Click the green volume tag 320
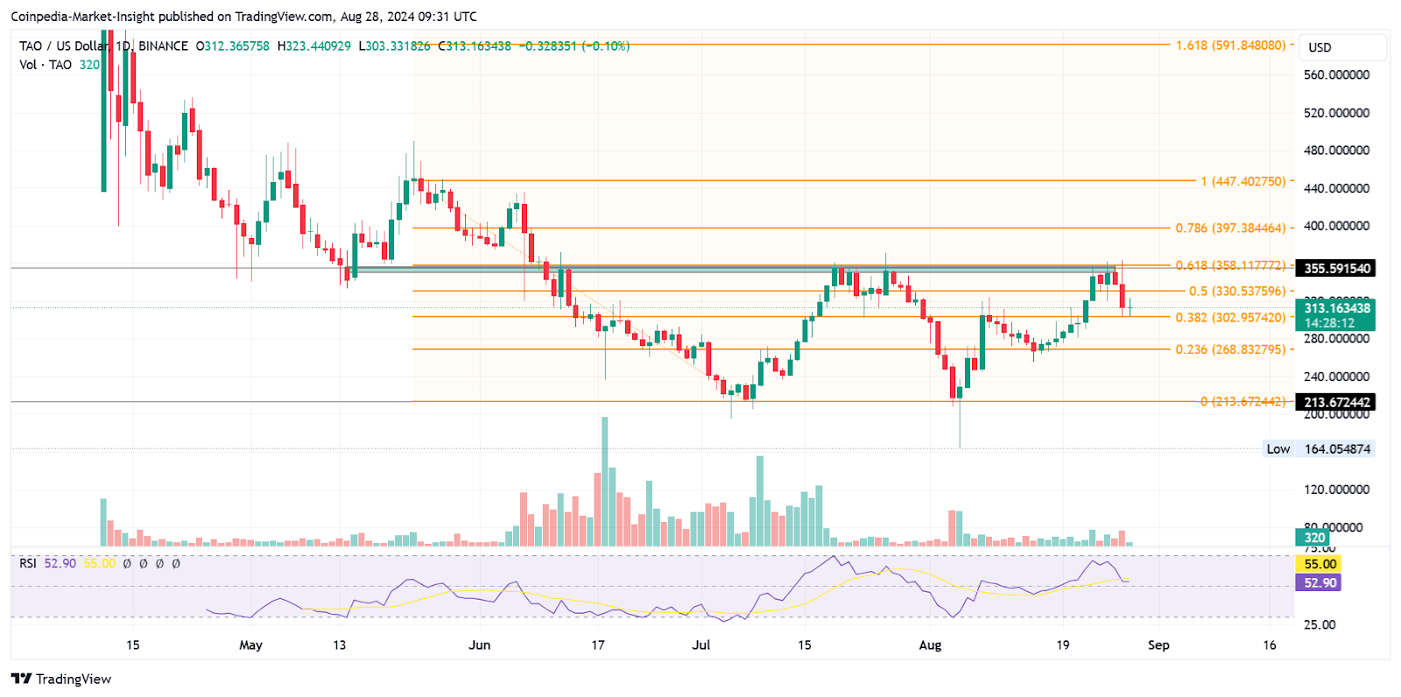The image size is (1401, 697). [x=1313, y=538]
